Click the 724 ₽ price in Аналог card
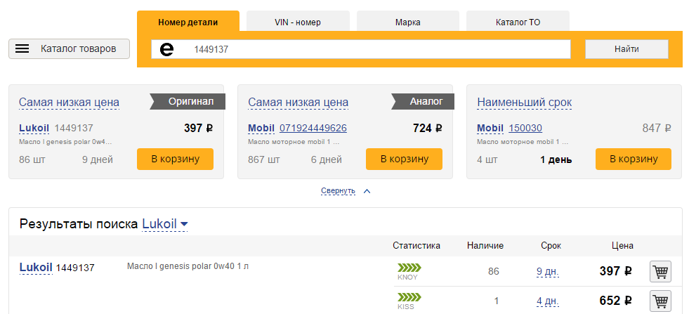This screenshot has width=689, height=314. [428, 129]
